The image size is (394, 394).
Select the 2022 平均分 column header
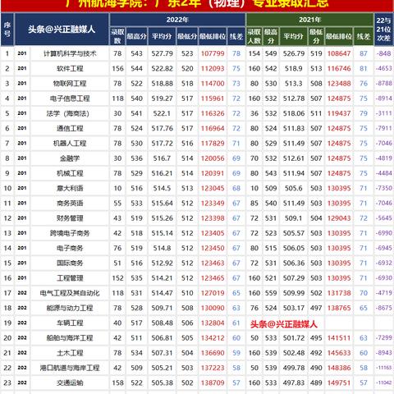click(x=162, y=36)
